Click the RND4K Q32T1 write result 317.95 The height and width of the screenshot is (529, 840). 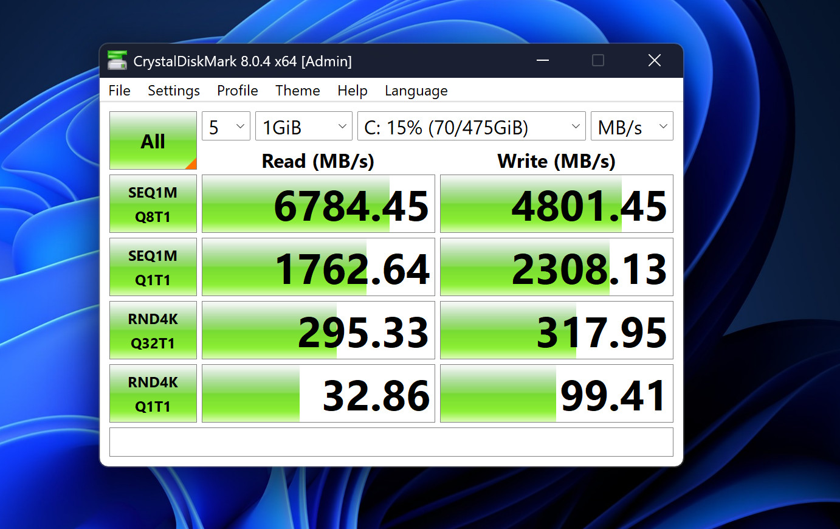[557, 330]
